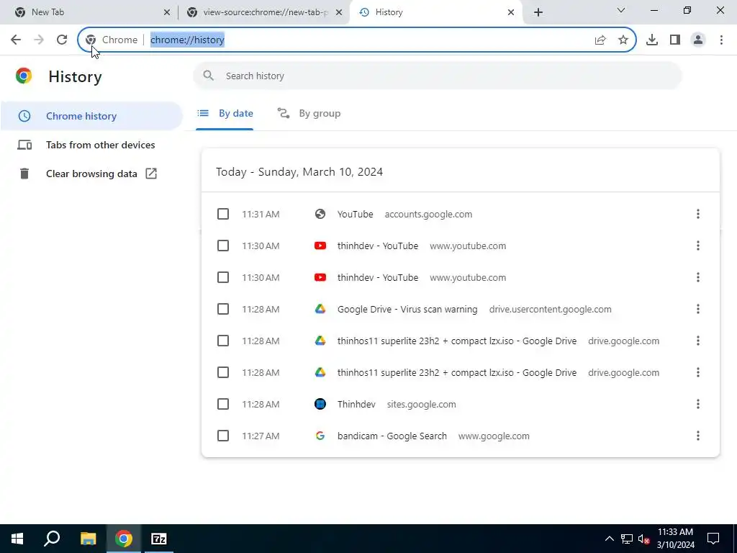This screenshot has width=737, height=553.
Task: Click the network status tray icon
Action: pyautogui.click(x=627, y=539)
